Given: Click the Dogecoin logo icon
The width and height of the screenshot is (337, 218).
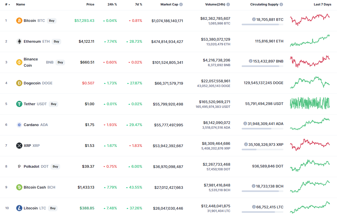Looking at the screenshot, I should pyautogui.click(x=19, y=83).
